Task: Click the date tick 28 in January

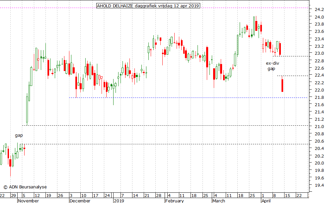Action: 159,196
